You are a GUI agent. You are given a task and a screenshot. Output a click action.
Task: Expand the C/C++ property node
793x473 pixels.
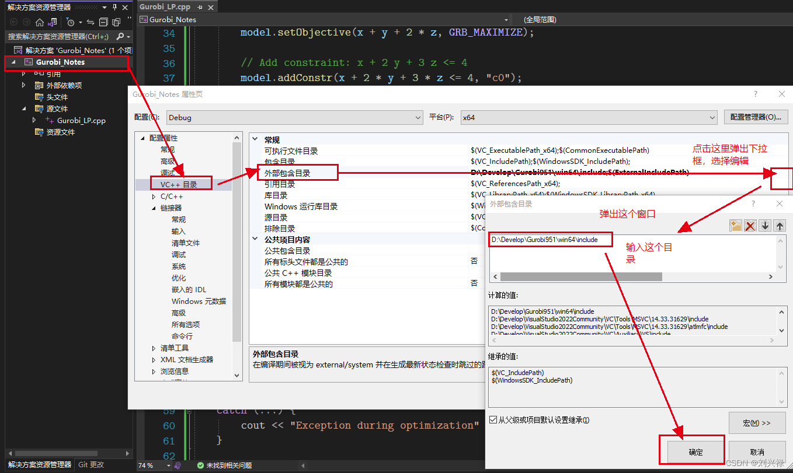pyautogui.click(x=154, y=197)
